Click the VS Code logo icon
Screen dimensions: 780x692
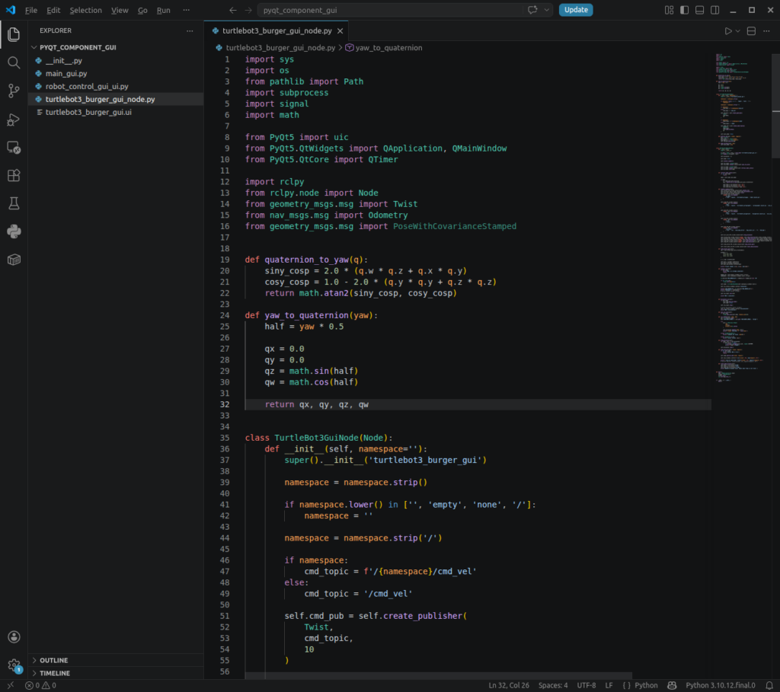(x=11, y=10)
